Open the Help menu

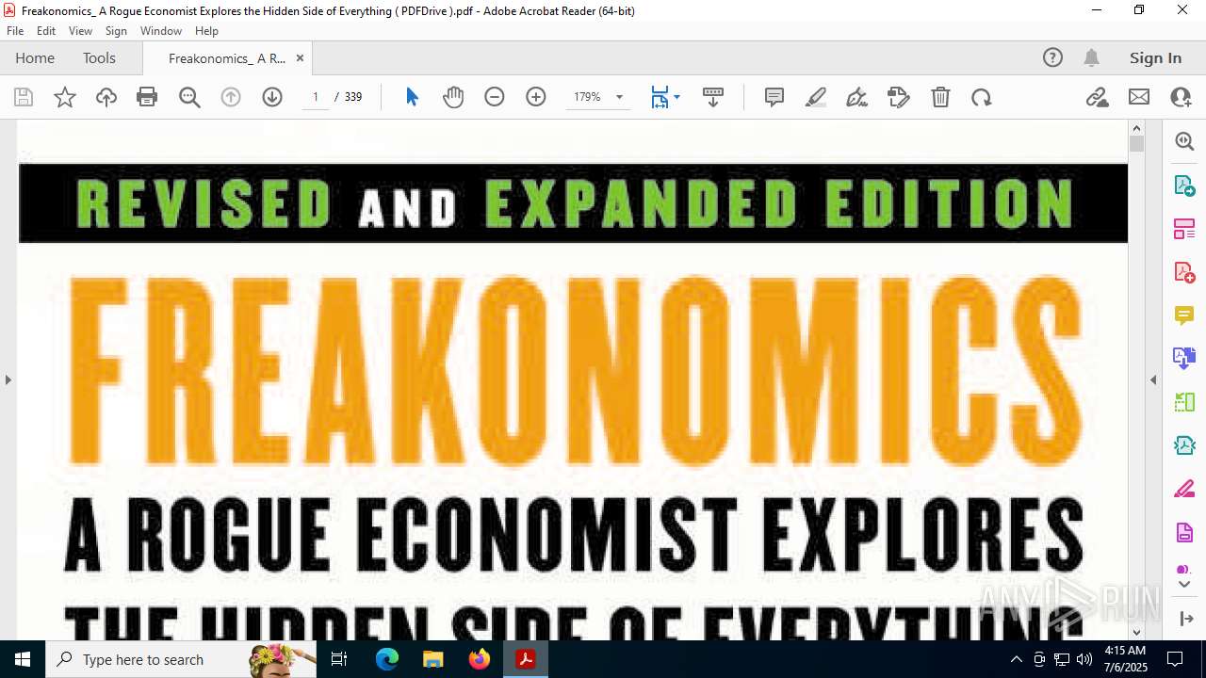206,31
